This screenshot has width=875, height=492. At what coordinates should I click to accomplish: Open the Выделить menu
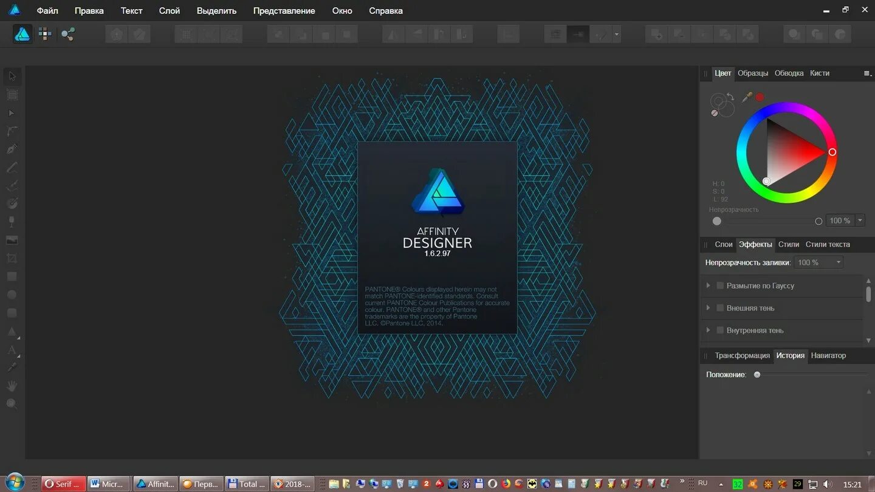pos(216,11)
